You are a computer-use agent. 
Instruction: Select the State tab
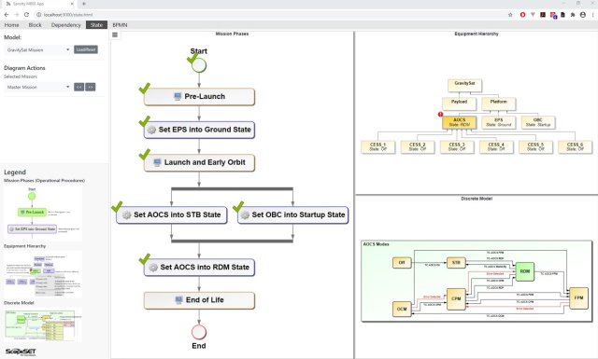tap(96, 25)
